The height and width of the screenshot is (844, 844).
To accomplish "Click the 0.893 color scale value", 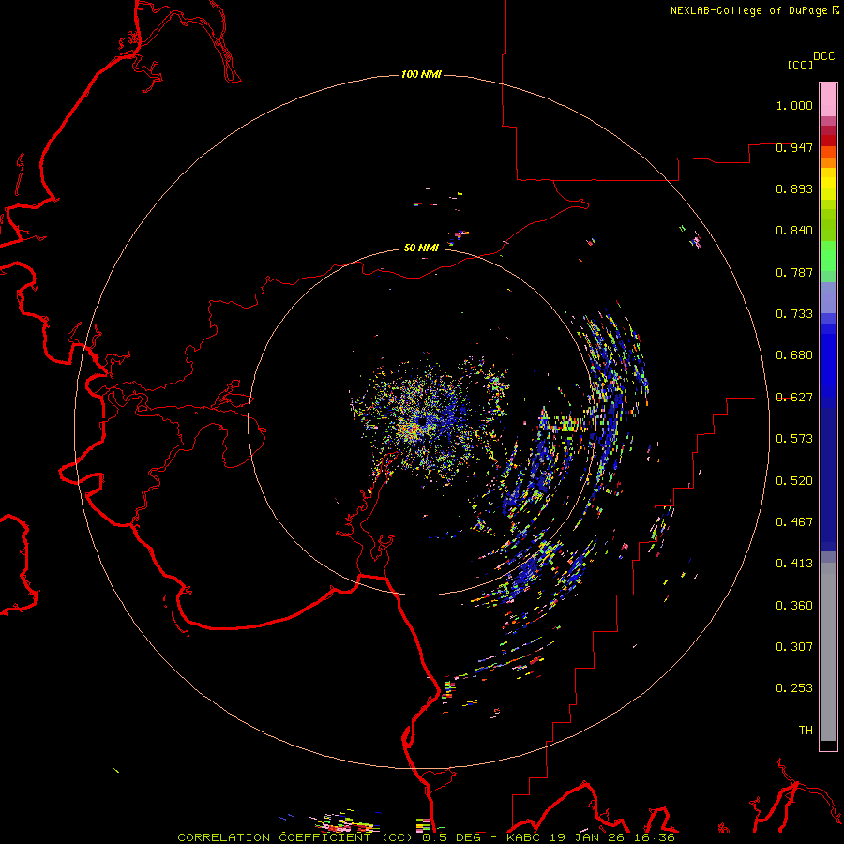I will (794, 188).
